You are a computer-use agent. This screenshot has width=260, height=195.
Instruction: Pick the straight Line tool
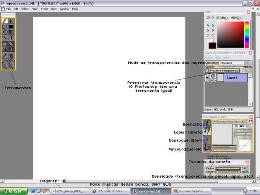(5, 37)
